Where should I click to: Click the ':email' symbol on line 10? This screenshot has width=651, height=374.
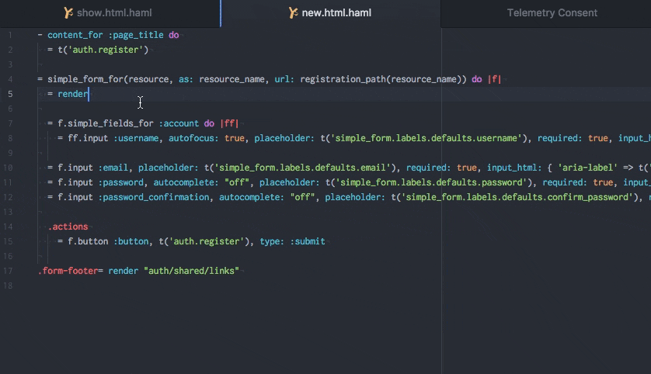[113, 168]
